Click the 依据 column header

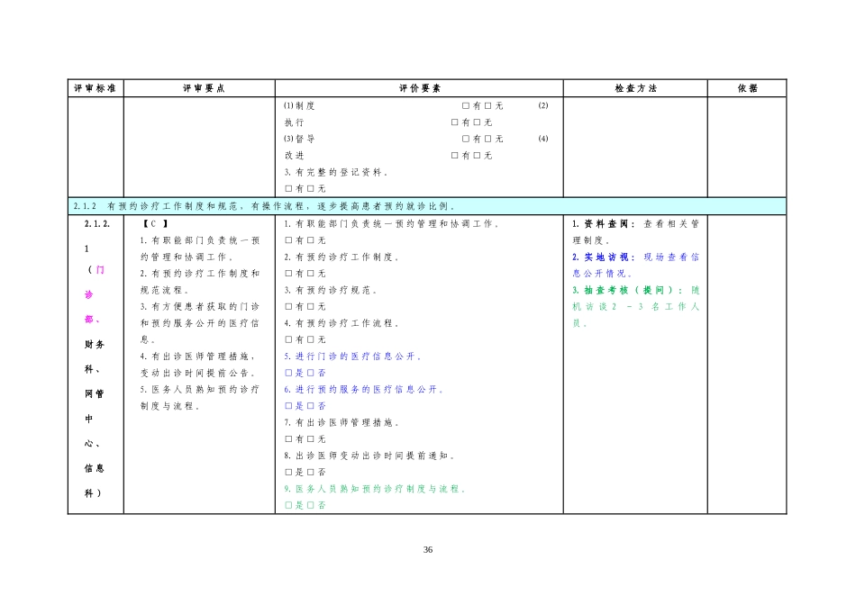(x=747, y=88)
